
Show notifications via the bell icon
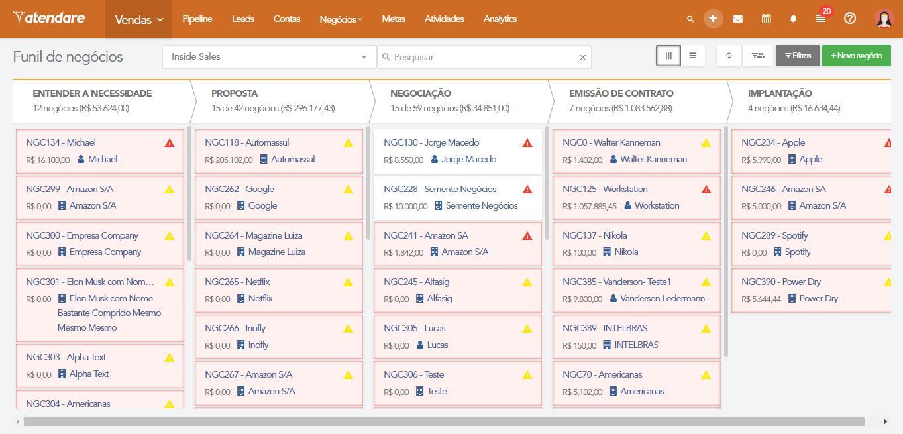793,19
